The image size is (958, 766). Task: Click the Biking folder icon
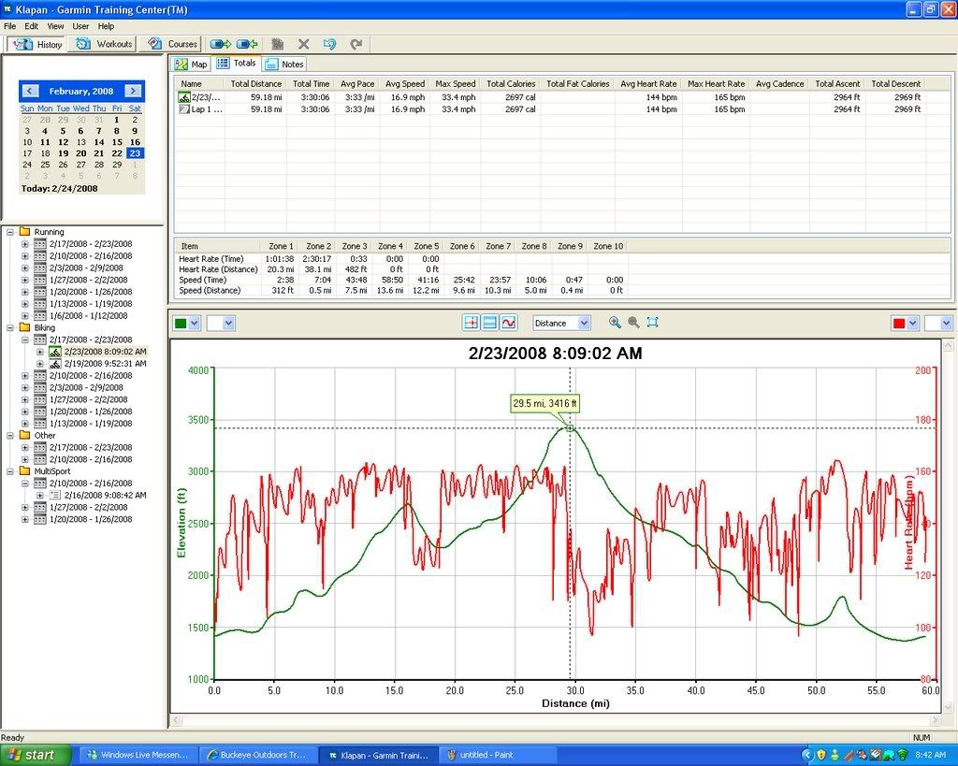(x=25, y=327)
